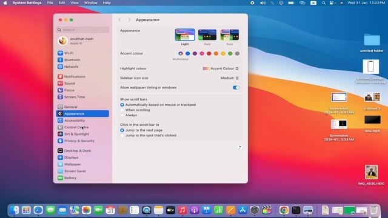Open the File menu
Screen dimensions: 388x218
pos(50,3)
